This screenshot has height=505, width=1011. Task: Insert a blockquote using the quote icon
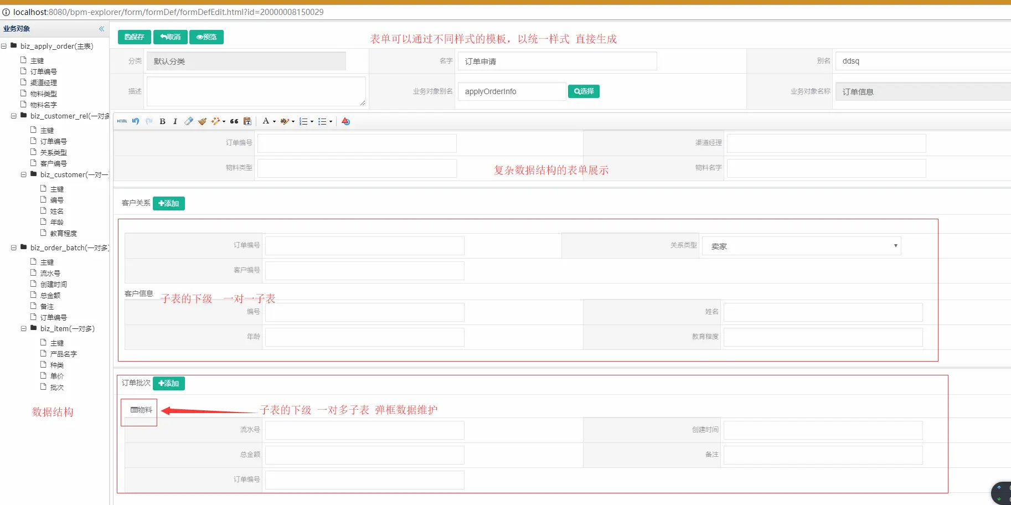tap(234, 121)
